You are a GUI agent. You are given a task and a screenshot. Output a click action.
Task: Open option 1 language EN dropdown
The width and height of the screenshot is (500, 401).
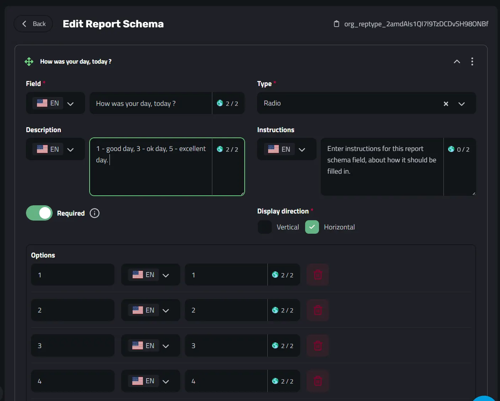[x=151, y=275]
